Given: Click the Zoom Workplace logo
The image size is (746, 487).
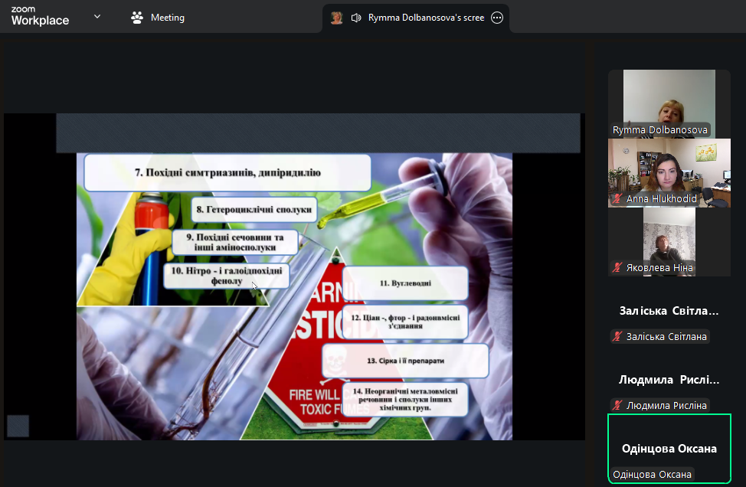Looking at the screenshot, I should (x=40, y=17).
